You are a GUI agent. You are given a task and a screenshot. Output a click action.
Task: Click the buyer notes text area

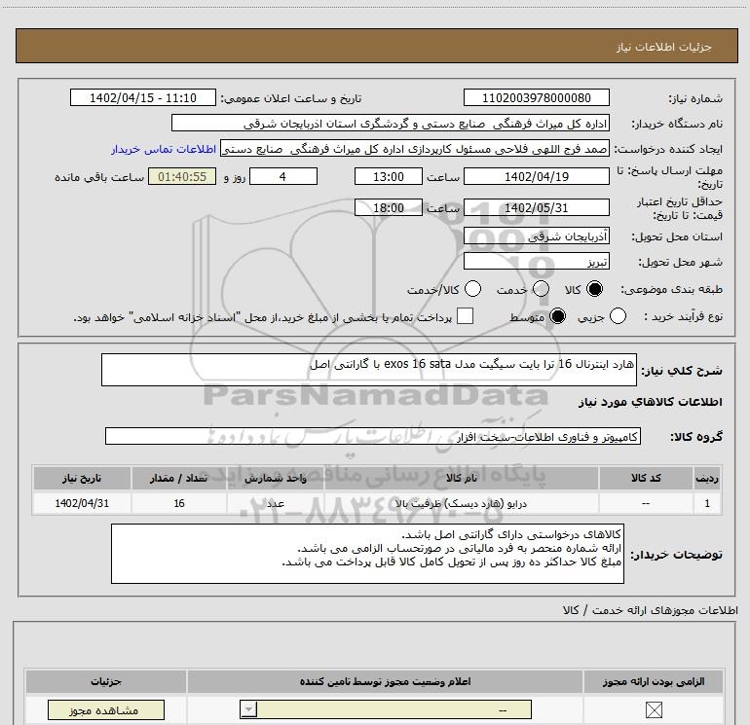tap(367, 554)
